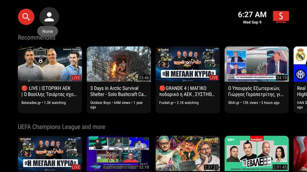307x172 pixels.
Task: Click the Wed Sep 9 date
Action: click(x=252, y=22)
